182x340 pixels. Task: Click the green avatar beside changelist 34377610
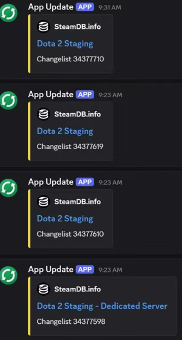8,188
